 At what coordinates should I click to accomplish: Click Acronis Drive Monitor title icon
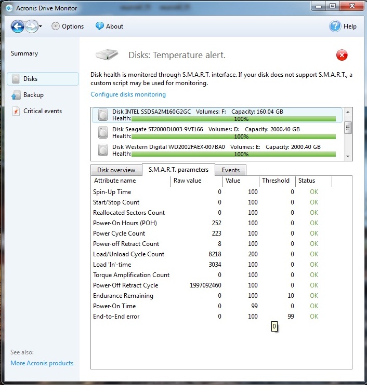click(x=9, y=8)
